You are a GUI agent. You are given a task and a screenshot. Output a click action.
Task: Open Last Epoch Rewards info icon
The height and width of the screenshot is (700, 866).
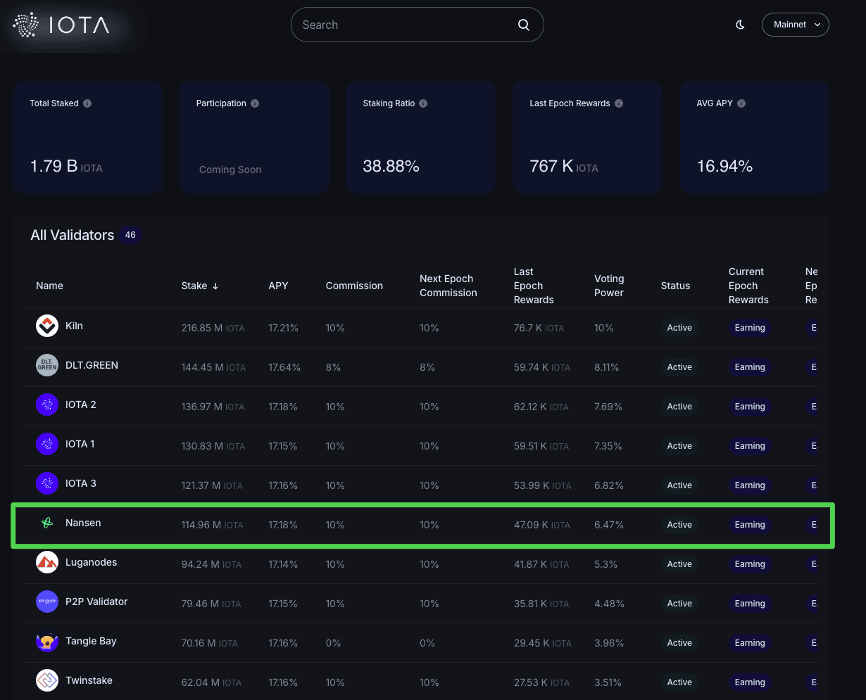tap(619, 103)
